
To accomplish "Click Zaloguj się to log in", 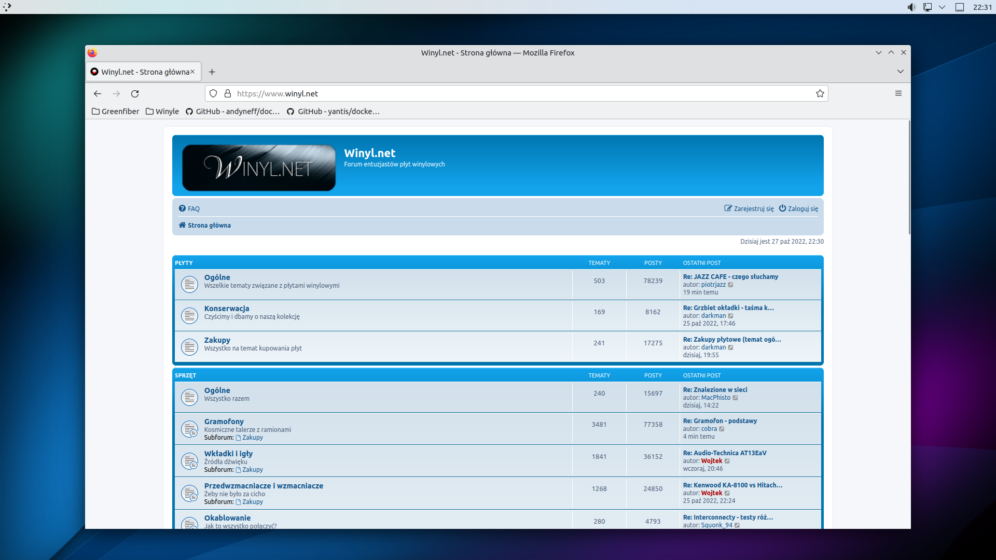I will click(x=798, y=209).
